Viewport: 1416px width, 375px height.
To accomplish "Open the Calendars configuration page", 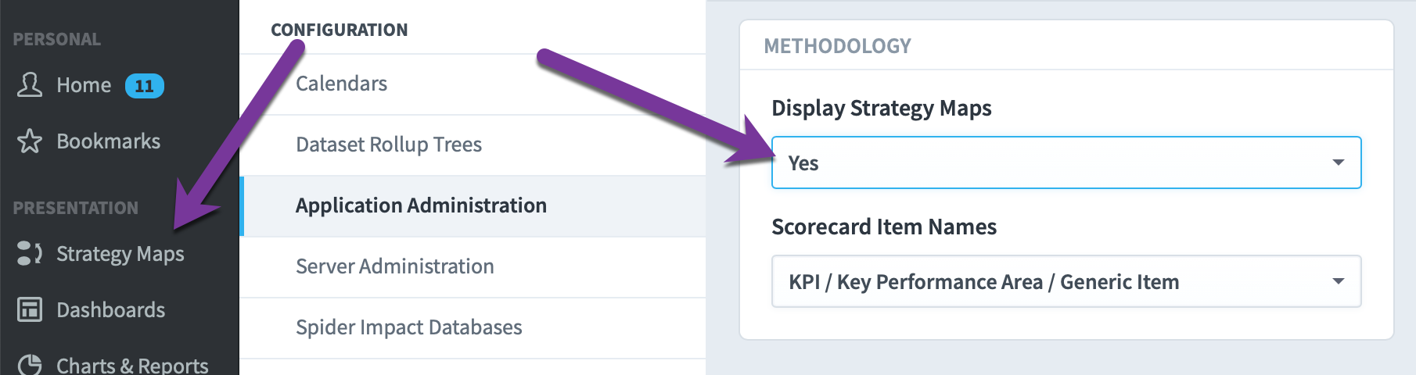I will [x=473, y=84].
